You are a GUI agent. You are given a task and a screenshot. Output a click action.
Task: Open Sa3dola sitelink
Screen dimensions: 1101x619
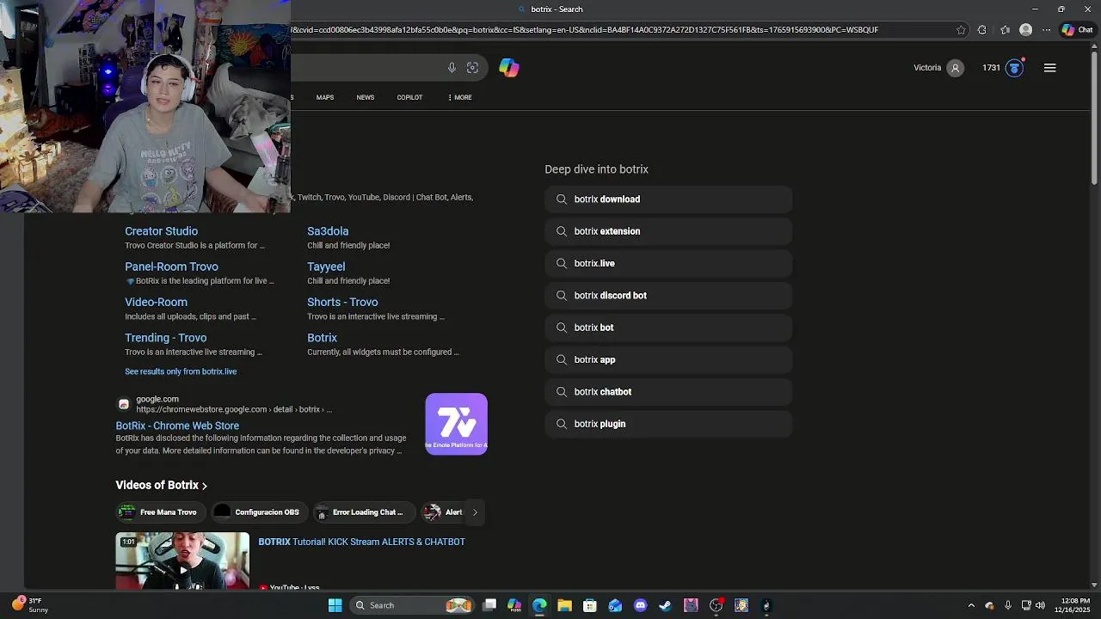(x=328, y=231)
